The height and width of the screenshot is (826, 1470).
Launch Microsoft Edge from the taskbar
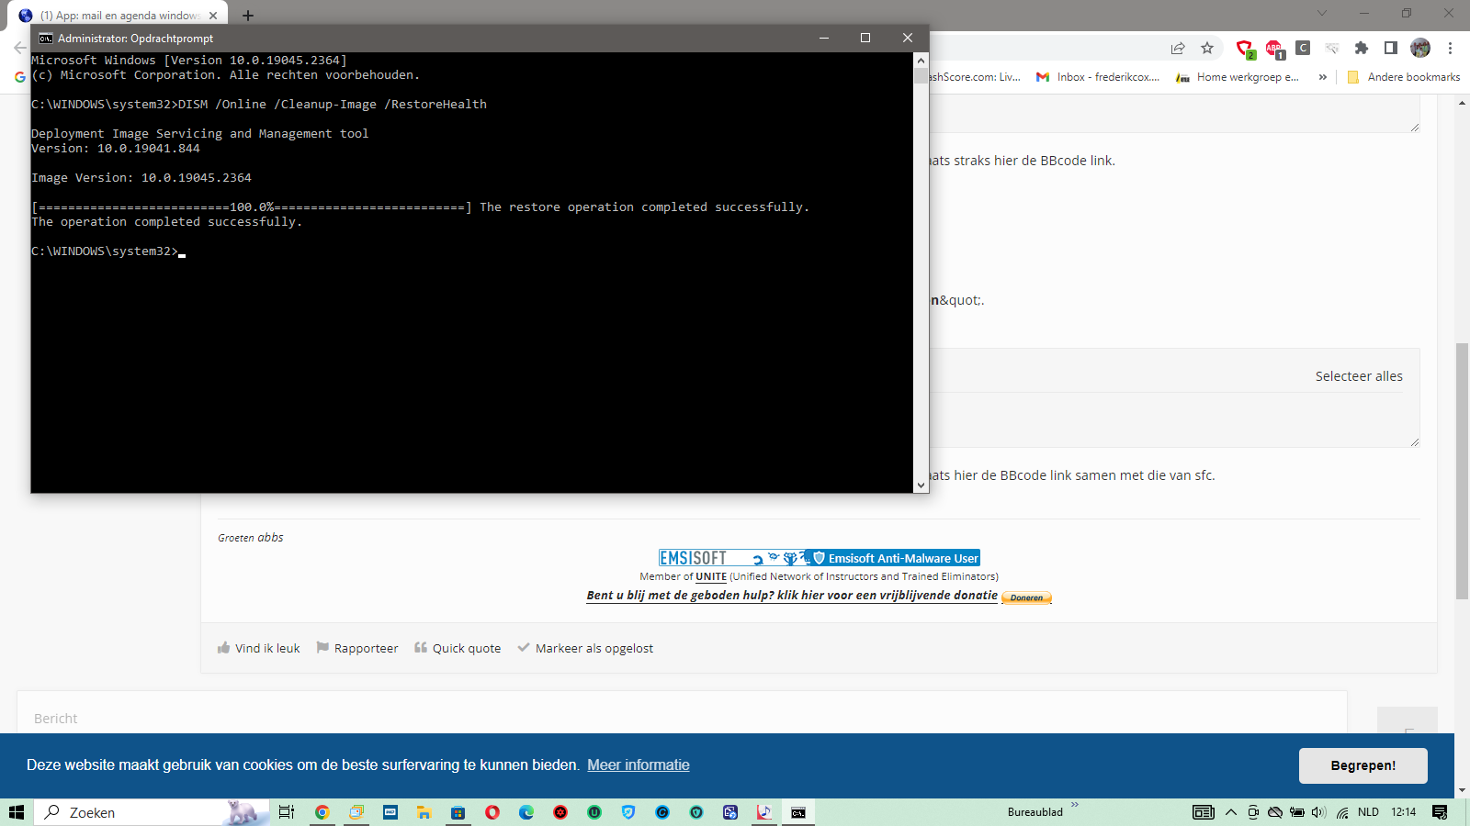pyautogui.click(x=526, y=812)
